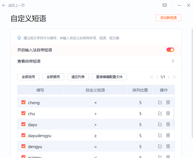Open the feedback message icon in title bar
Screen dimensions: 193x158
pyautogui.click(x=165, y=5)
